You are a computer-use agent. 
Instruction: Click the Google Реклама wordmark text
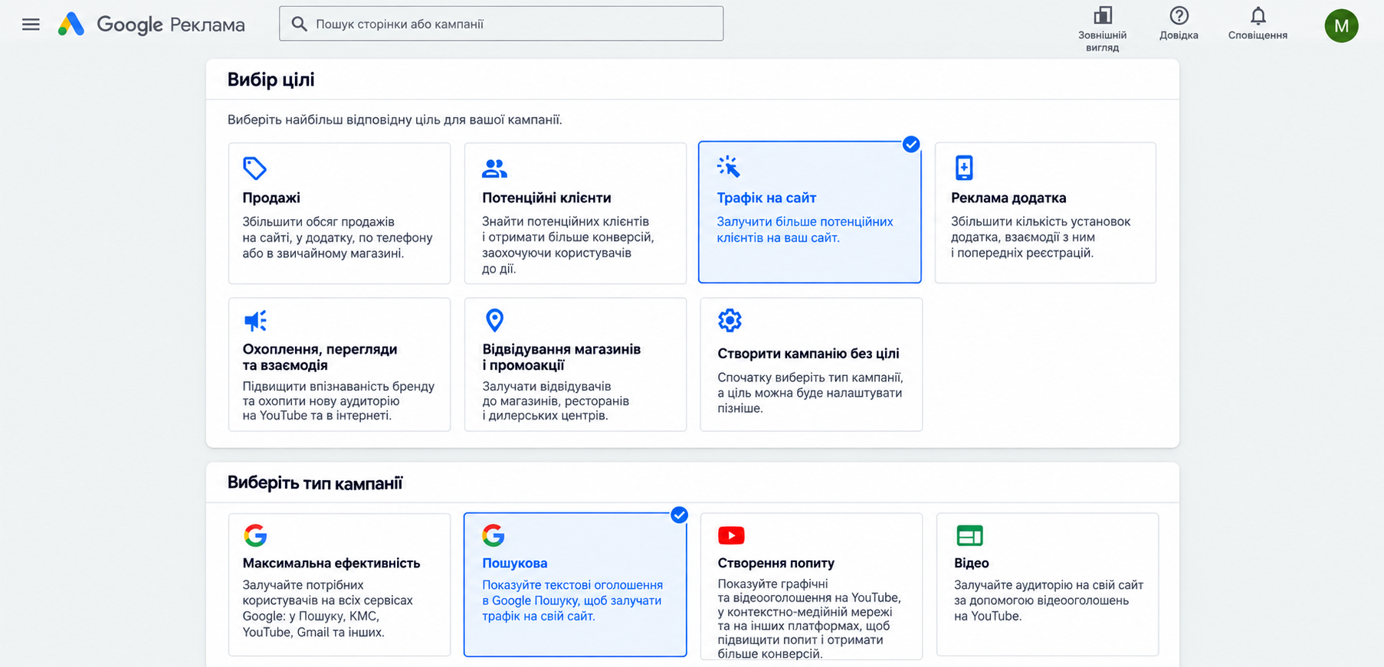(x=170, y=25)
